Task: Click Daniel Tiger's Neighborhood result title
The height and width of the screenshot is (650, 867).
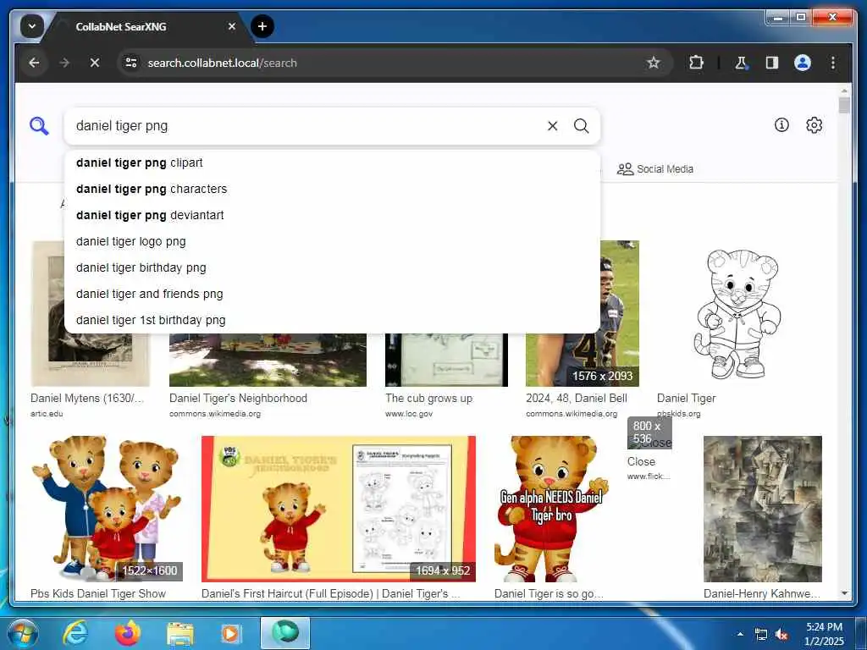Action: click(x=238, y=398)
